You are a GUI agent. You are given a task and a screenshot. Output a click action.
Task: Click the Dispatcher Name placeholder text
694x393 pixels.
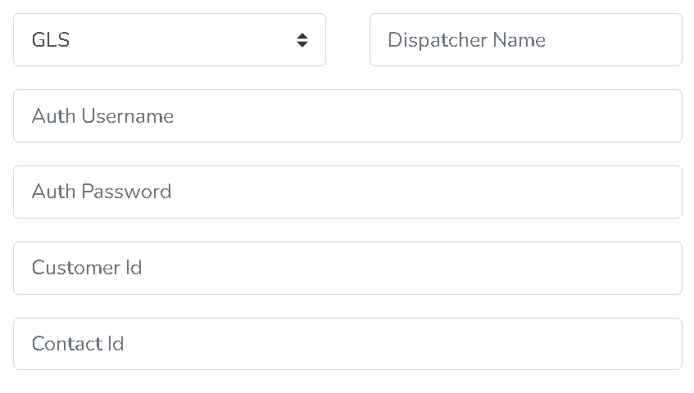click(466, 40)
